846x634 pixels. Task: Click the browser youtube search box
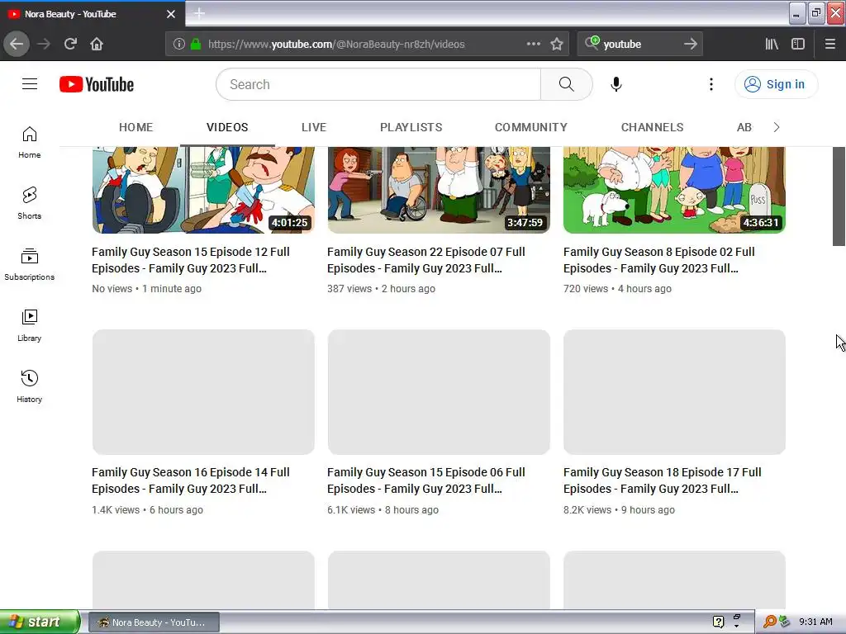pos(640,44)
